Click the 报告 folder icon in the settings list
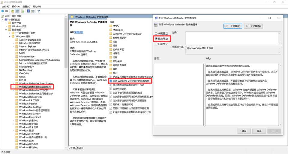 [x=111, y=42]
